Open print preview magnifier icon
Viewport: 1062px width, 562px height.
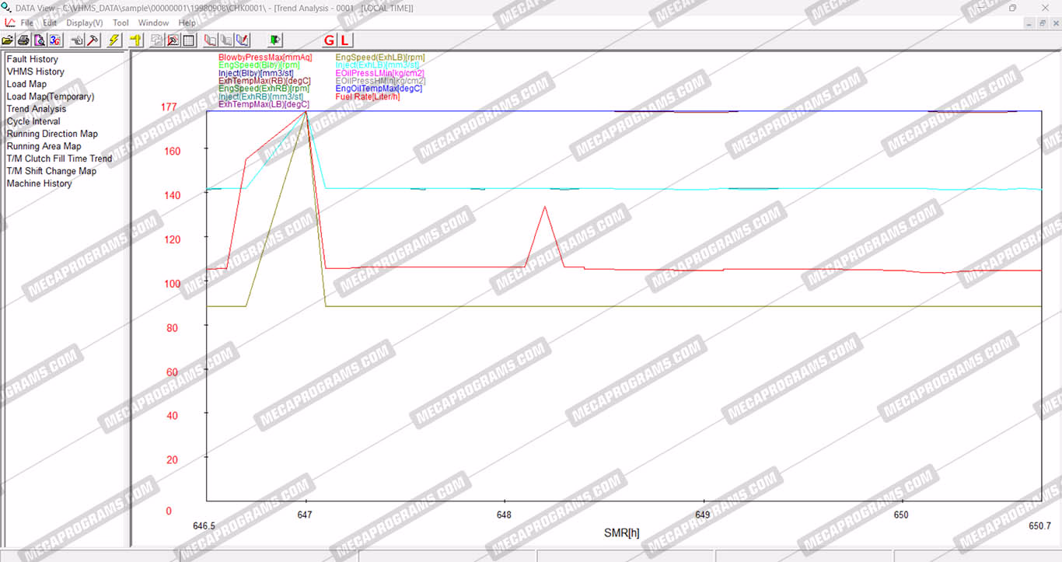click(x=38, y=40)
